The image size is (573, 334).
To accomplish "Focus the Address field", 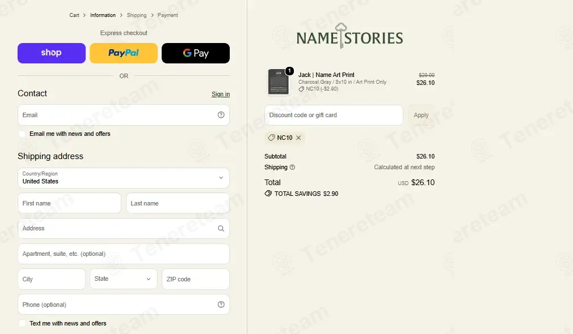I will coord(124,228).
